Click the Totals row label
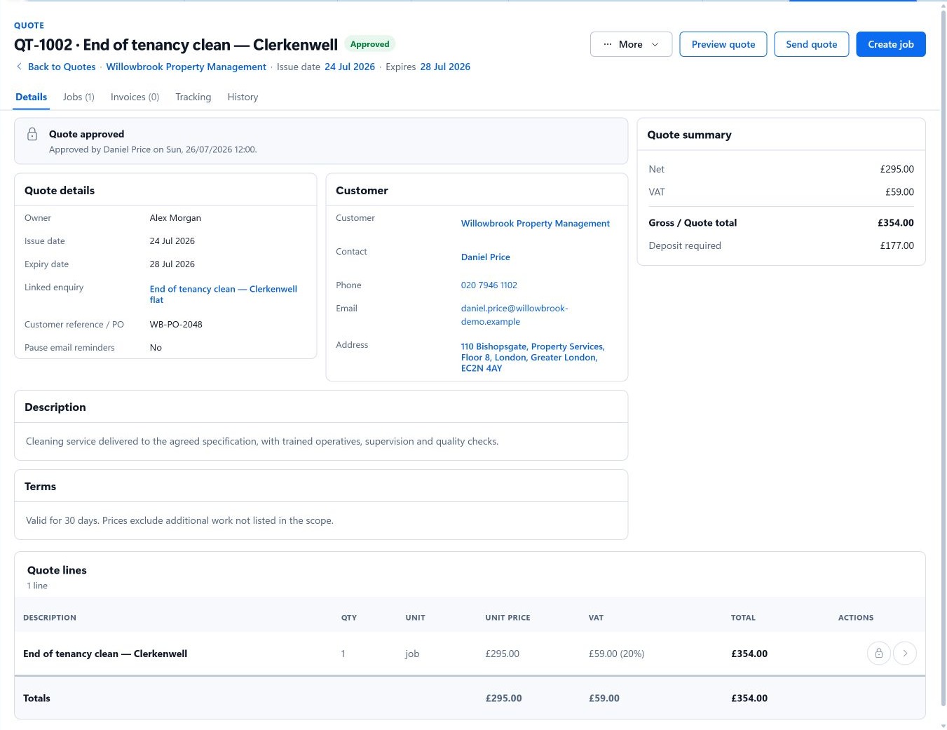The image size is (947, 730). 36,698
